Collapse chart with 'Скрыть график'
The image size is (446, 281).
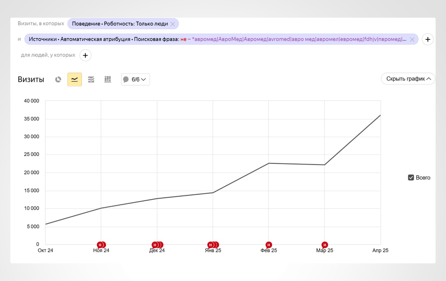coord(408,79)
